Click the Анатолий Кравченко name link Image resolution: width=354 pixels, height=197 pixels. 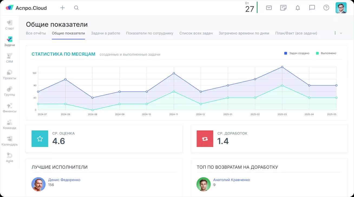231,180
